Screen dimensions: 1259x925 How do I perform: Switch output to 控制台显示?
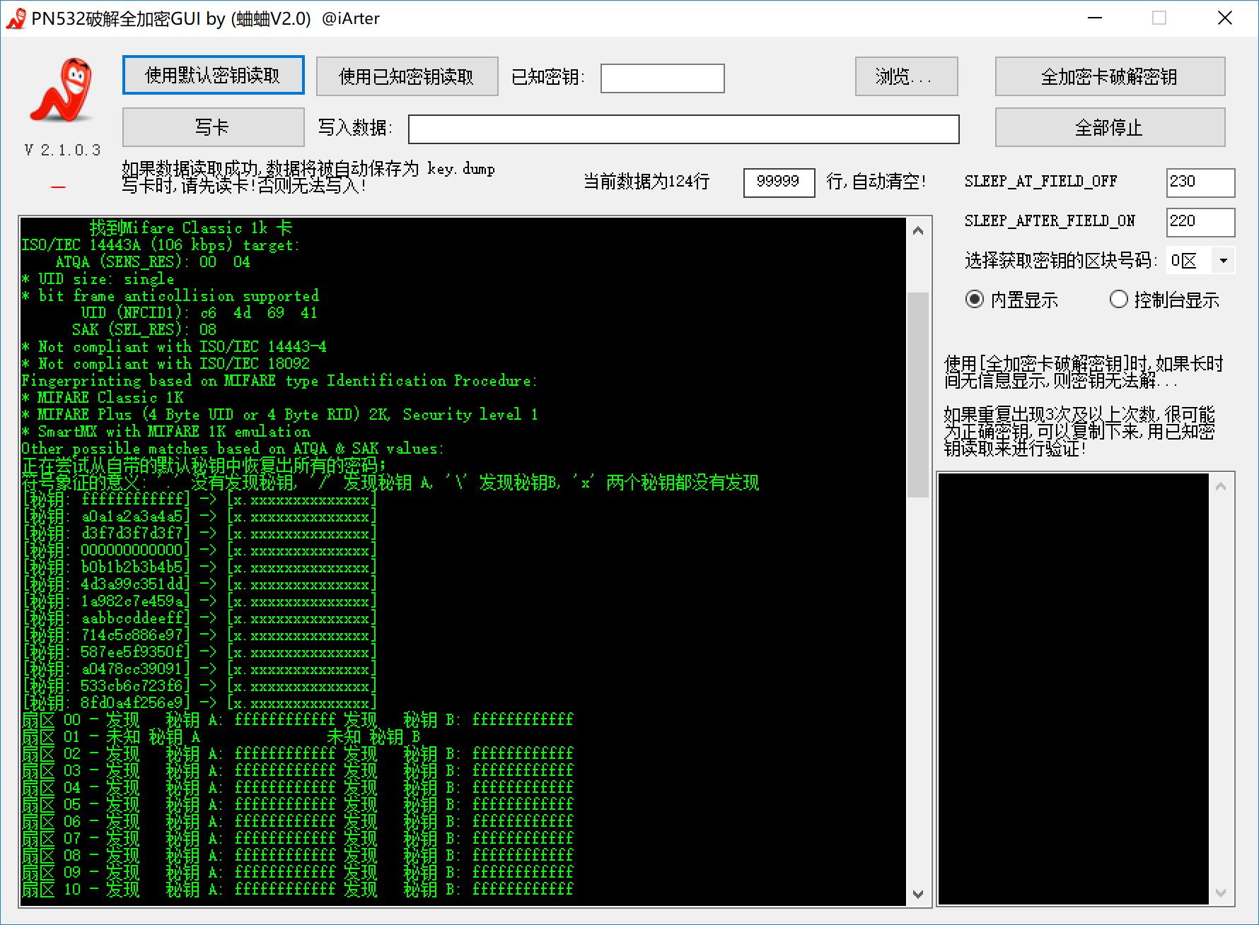click(x=1120, y=300)
